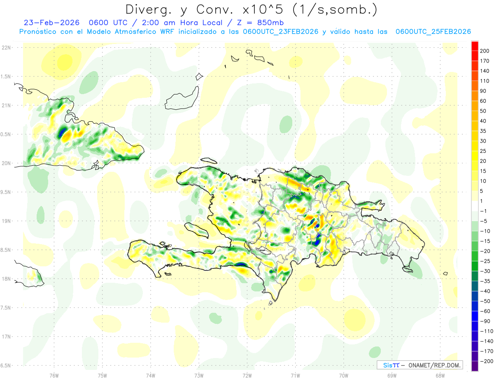Screen dimensions: 494x381
Task: Click the 19N latitude label
Action: (6, 221)
